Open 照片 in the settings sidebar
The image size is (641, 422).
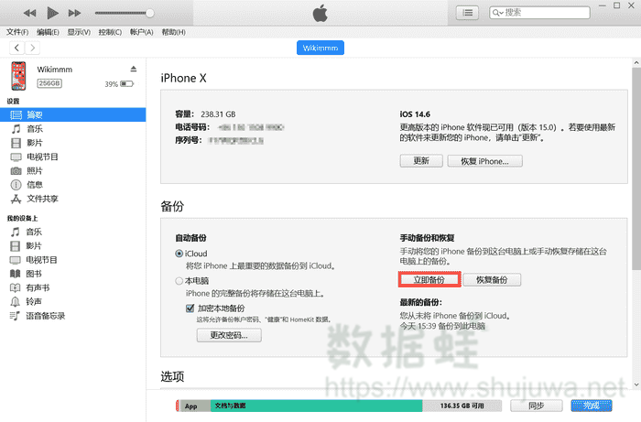pyautogui.click(x=33, y=170)
